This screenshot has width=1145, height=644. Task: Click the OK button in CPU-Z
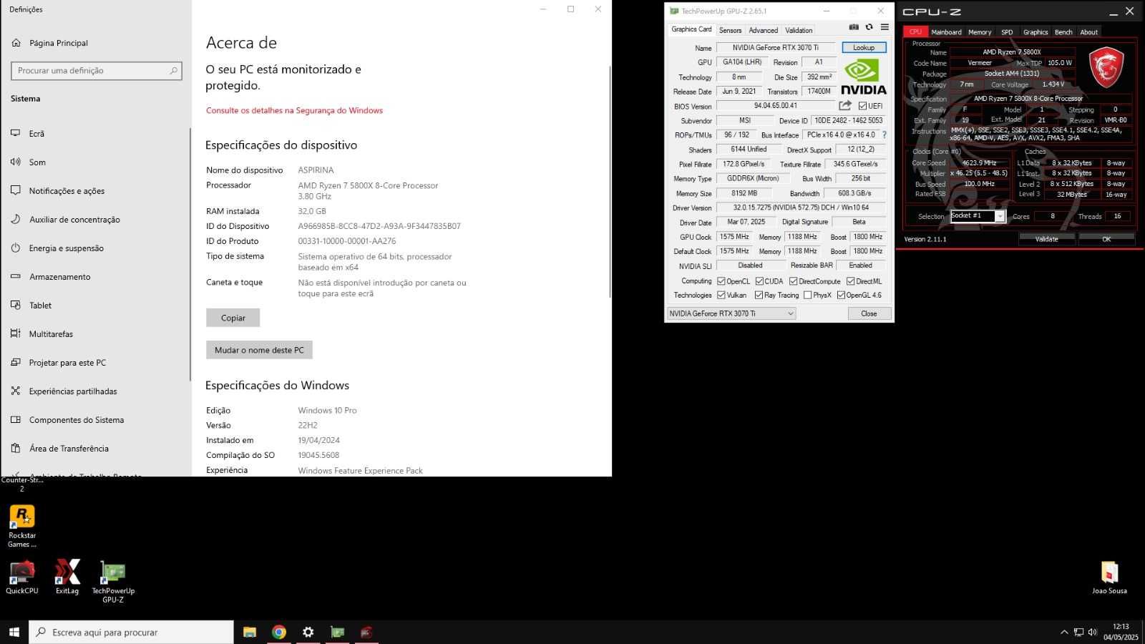[1106, 239]
